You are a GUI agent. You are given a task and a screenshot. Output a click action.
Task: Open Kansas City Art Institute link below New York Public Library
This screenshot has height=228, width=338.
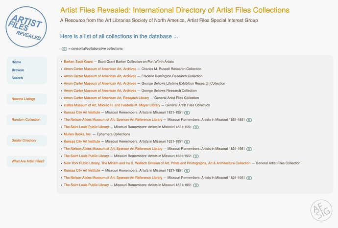[x=82, y=170]
